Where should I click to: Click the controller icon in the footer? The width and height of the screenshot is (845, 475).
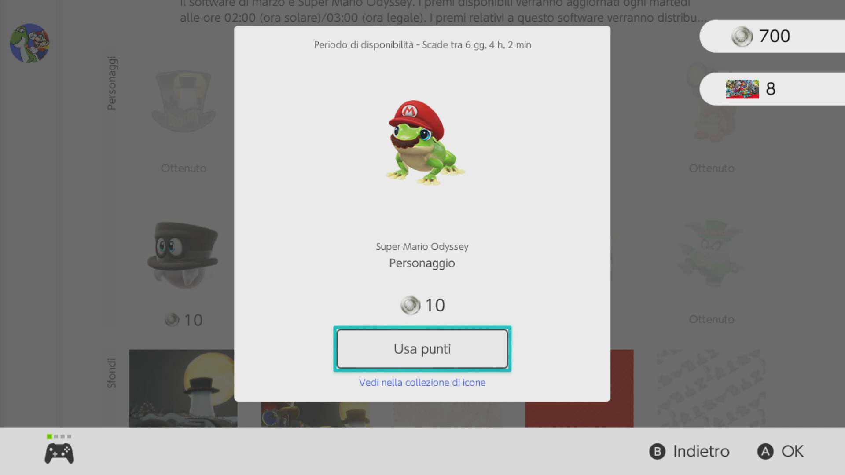click(x=59, y=453)
